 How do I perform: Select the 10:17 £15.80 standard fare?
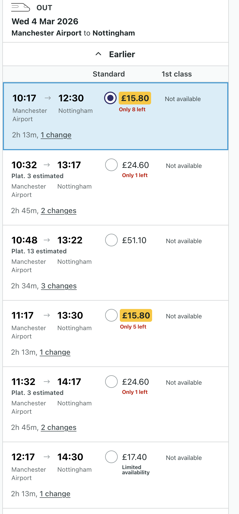click(110, 98)
